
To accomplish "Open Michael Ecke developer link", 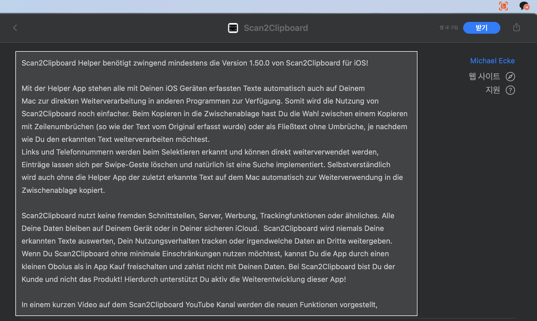I will pos(492,61).
